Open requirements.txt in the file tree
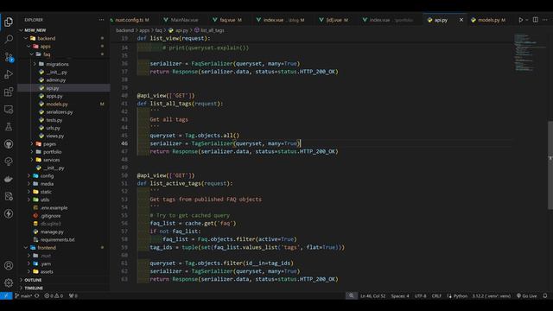Image resolution: width=553 pixels, height=311 pixels. click(x=57, y=240)
